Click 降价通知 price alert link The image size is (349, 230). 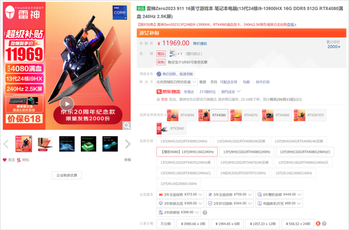(x=200, y=44)
